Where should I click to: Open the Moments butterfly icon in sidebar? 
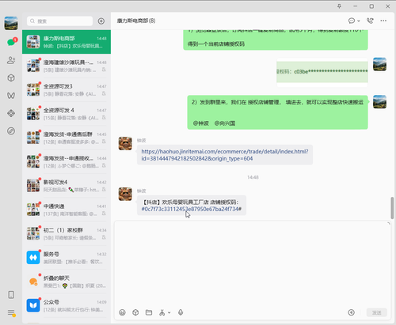point(11,96)
